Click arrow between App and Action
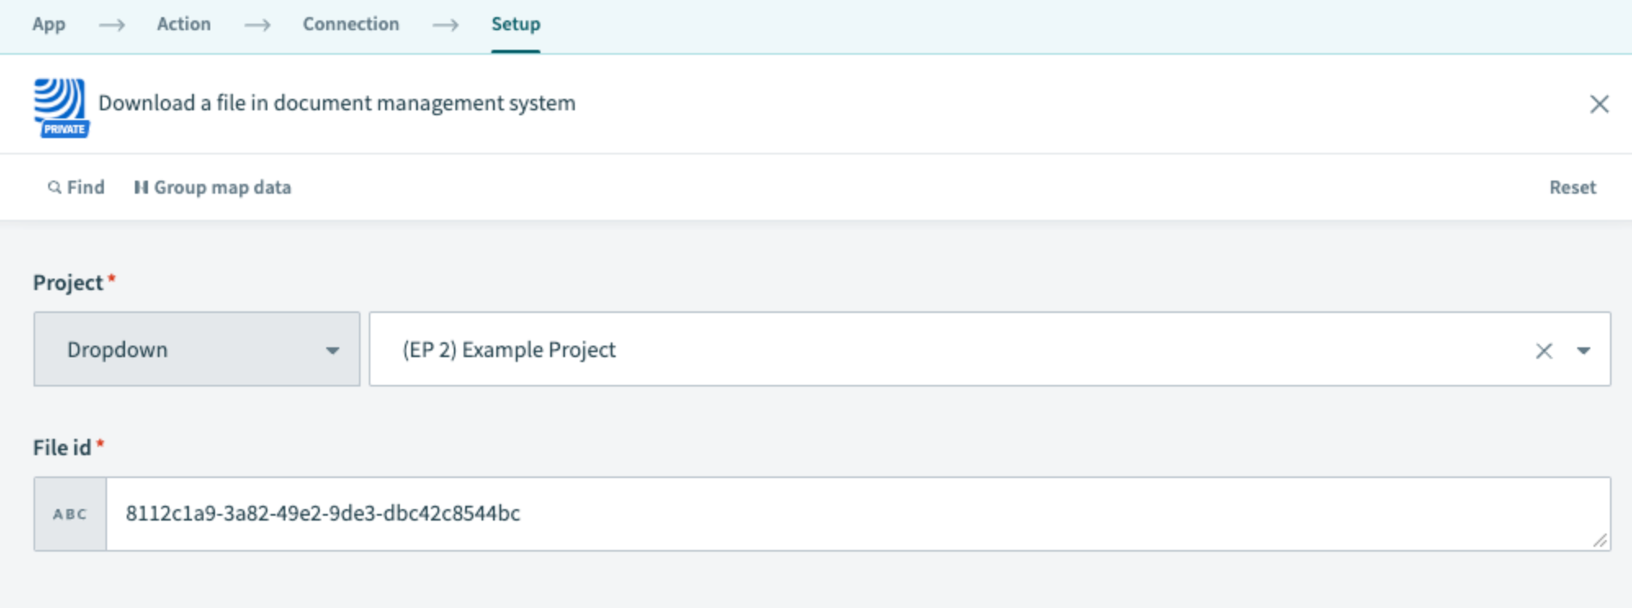The image size is (1632, 608). 112,25
